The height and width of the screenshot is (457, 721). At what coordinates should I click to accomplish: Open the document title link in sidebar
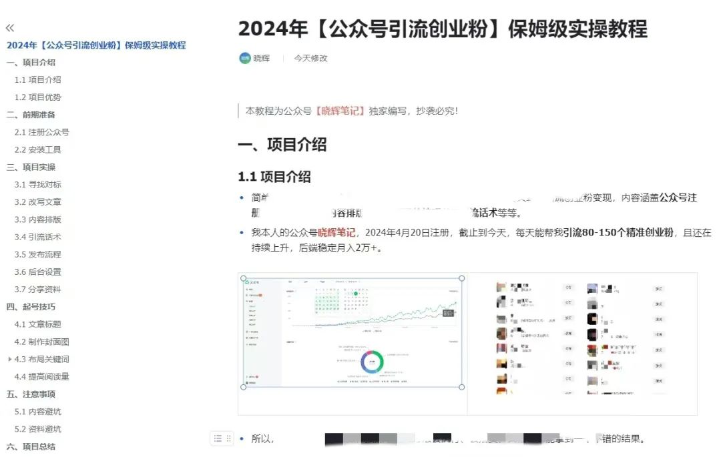95,44
